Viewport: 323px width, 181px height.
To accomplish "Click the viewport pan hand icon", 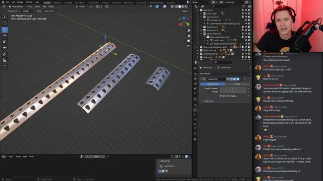I will (188, 36).
